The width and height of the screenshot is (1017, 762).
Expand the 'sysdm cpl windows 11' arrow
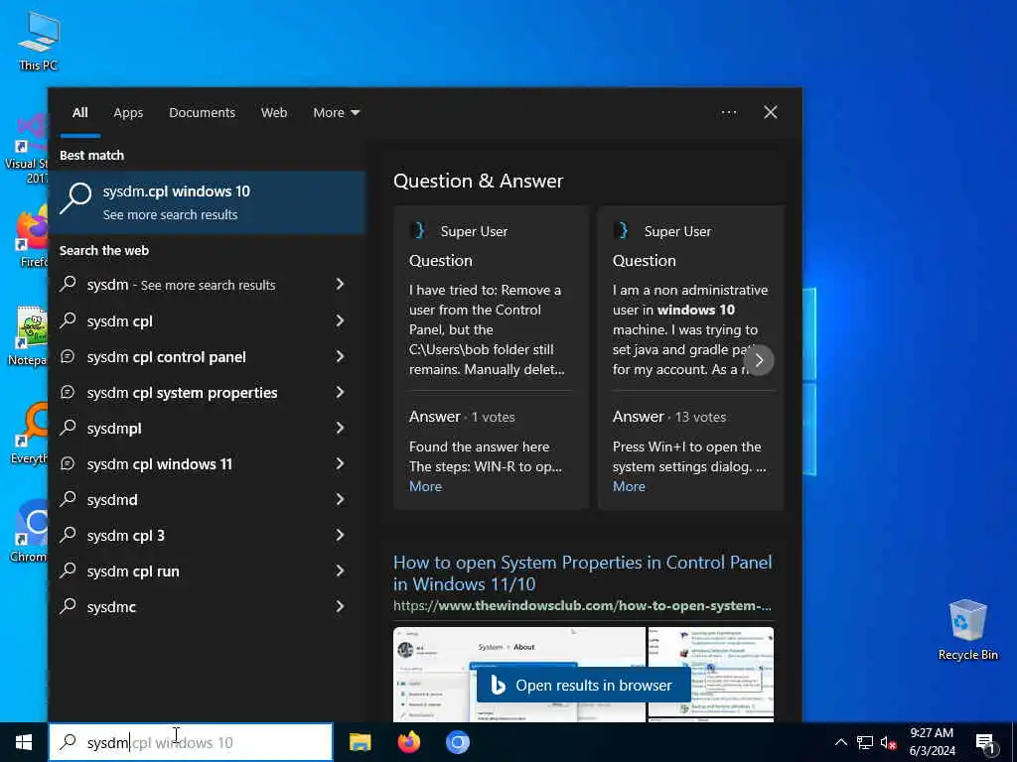[340, 463]
